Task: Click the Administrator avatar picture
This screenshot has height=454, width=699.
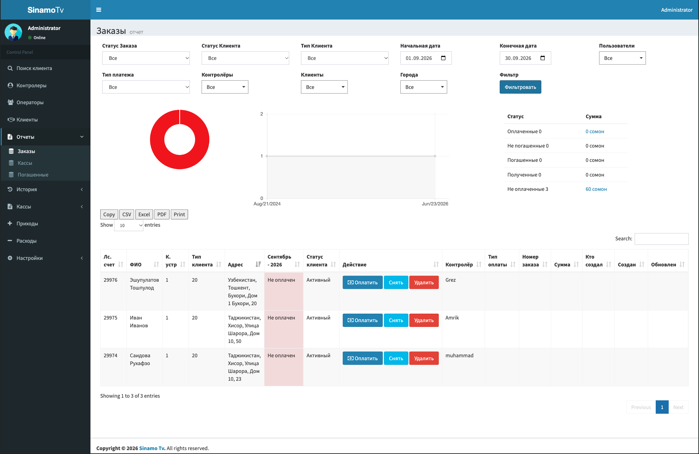Action: tap(13, 32)
